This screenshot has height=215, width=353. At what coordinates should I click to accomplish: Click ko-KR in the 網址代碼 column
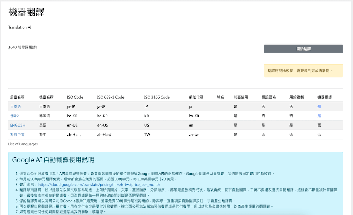194,116
